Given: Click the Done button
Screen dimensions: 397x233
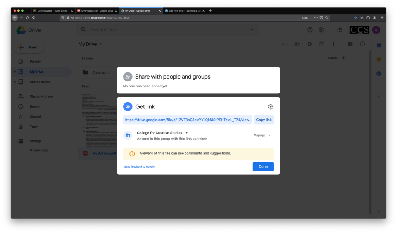Looking at the screenshot, I should click(x=263, y=166).
